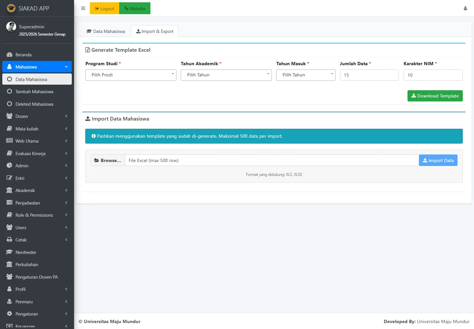Image resolution: width=474 pixels, height=329 pixels.
Task: Click the Browse file button
Action: click(108, 160)
